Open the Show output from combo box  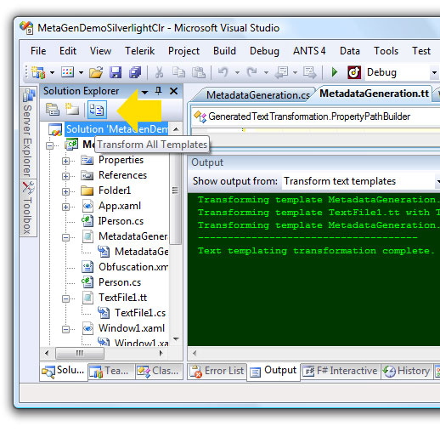[361, 181]
